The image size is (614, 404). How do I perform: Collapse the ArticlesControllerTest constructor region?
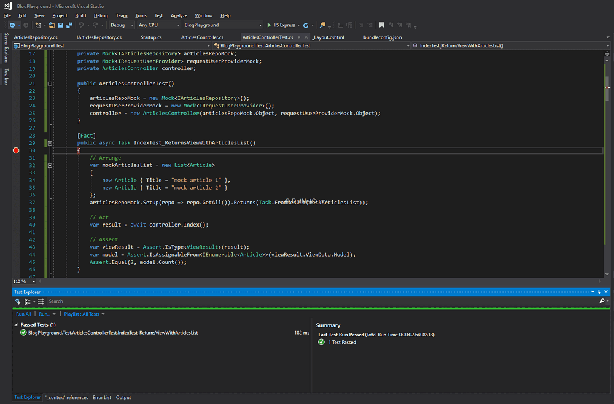49,83
